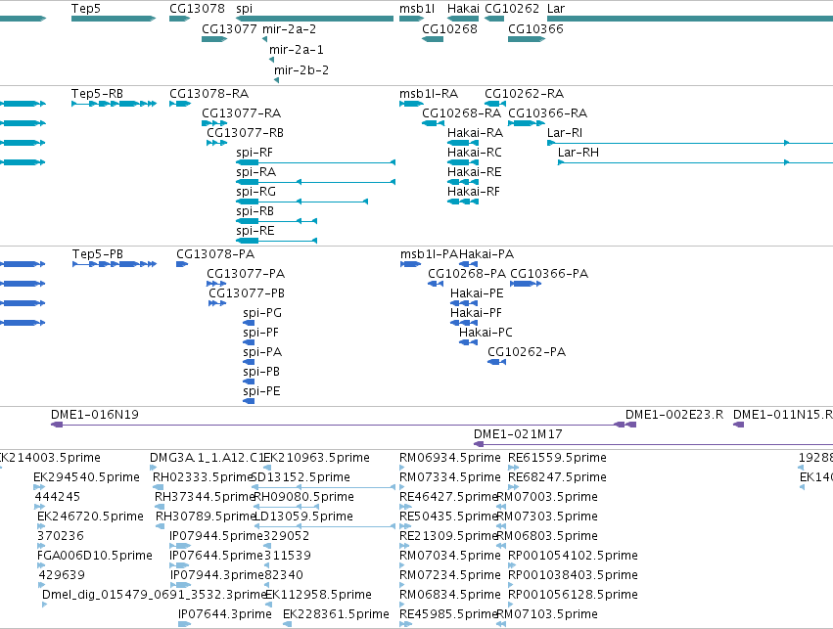Select the Hakai-RA transcript label
Viewport: 833px width, 629px height.
click(x=475, y=133)
